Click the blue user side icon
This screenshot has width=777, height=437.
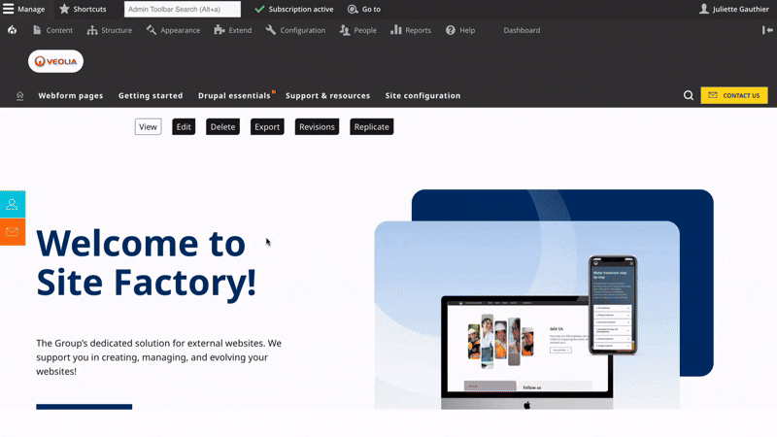coord(13,204)
